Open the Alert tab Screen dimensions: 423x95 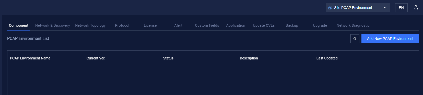click(x=178, y=25)
